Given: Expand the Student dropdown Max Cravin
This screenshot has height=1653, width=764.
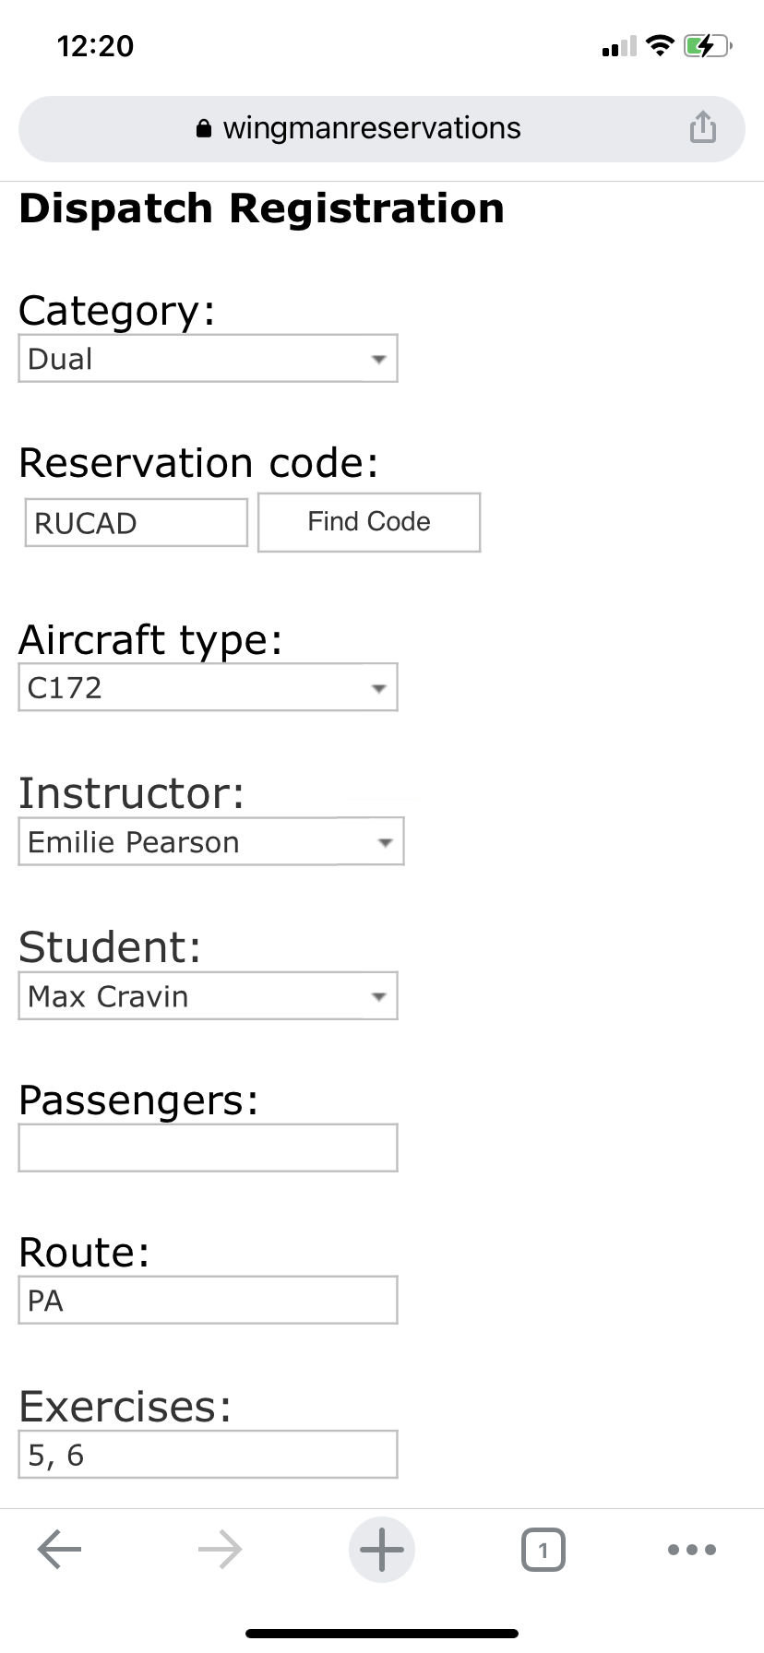Looking at the screenshot, I should [x=208, y=995].
